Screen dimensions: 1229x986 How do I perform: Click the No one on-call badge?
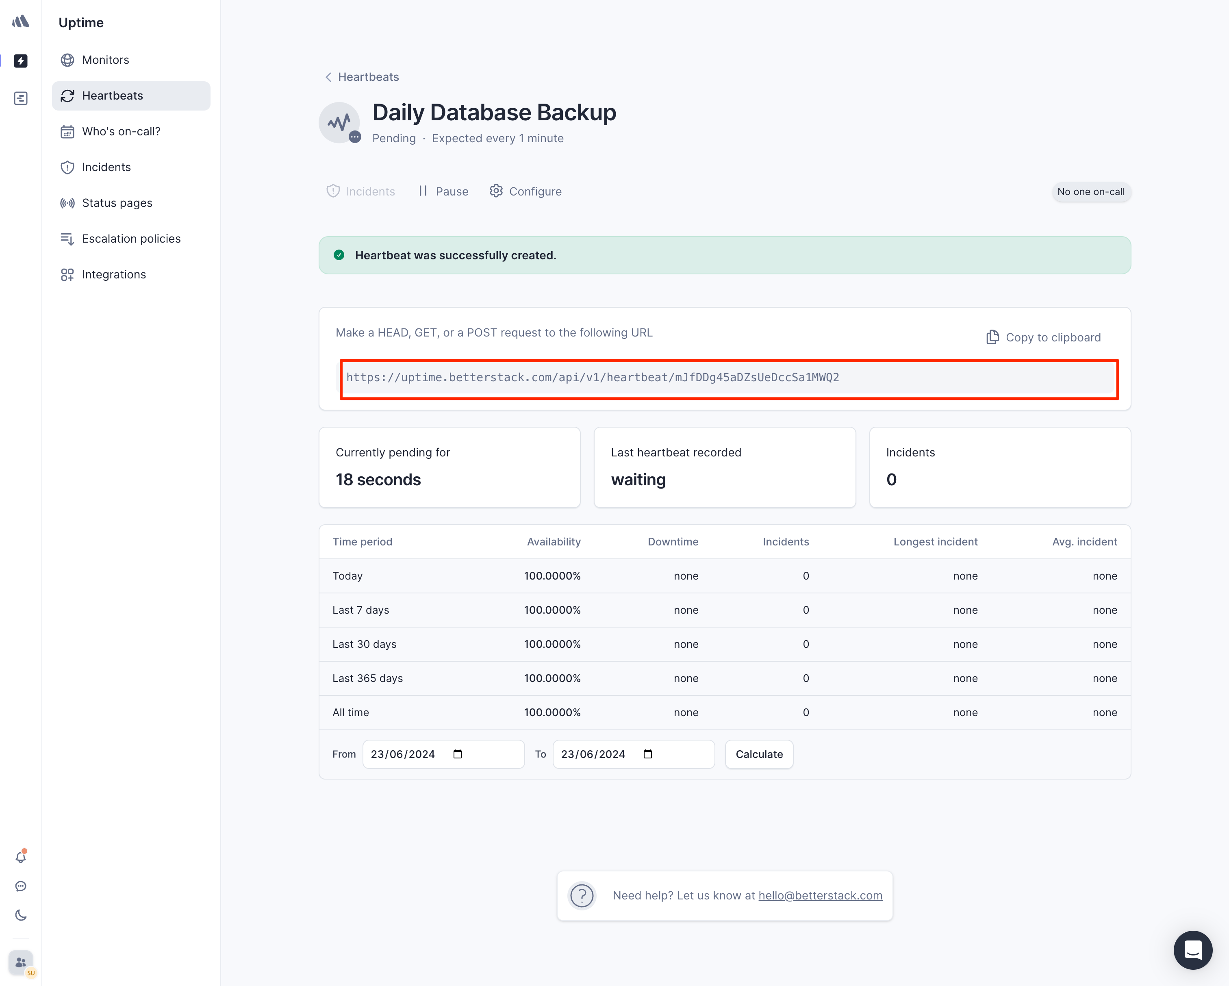coord(1090,192)
